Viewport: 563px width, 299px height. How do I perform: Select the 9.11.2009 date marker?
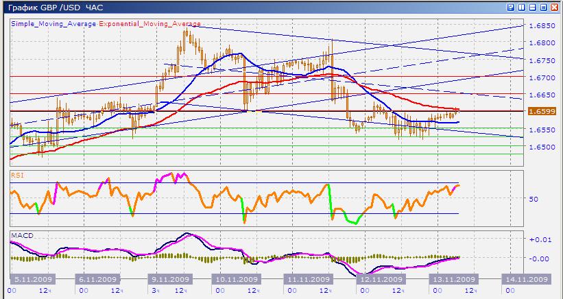[x=170, y=279]
